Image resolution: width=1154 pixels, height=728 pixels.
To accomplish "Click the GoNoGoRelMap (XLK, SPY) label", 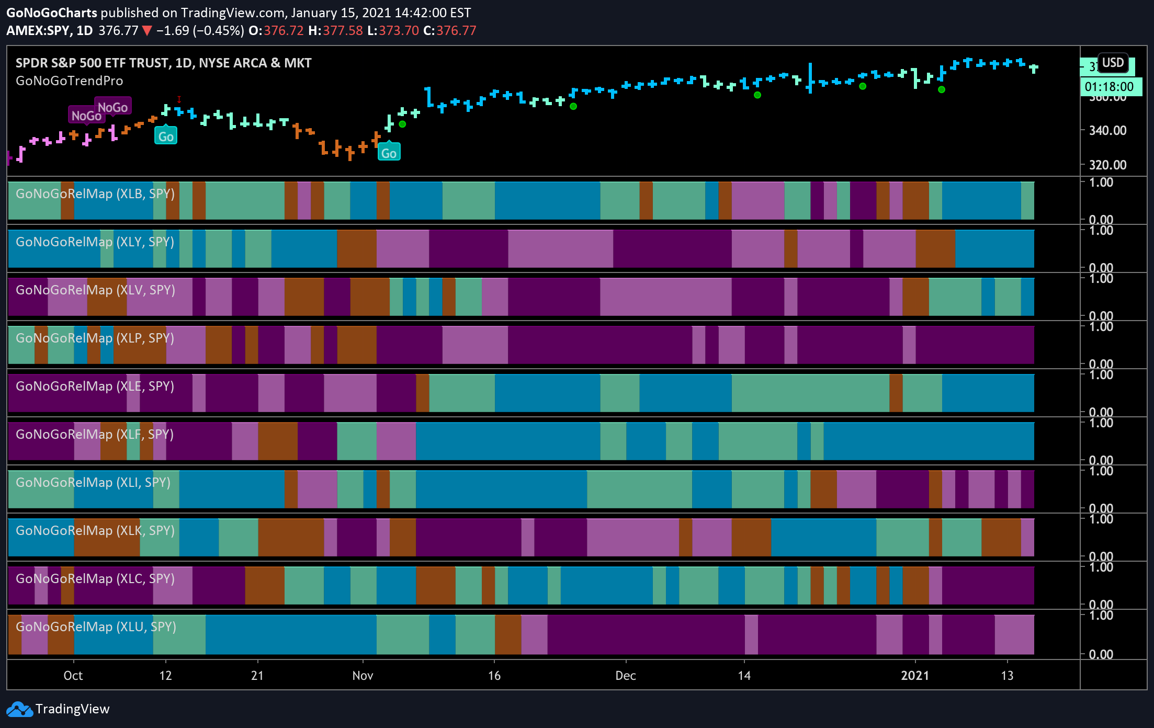I will (x=95, y=531).
